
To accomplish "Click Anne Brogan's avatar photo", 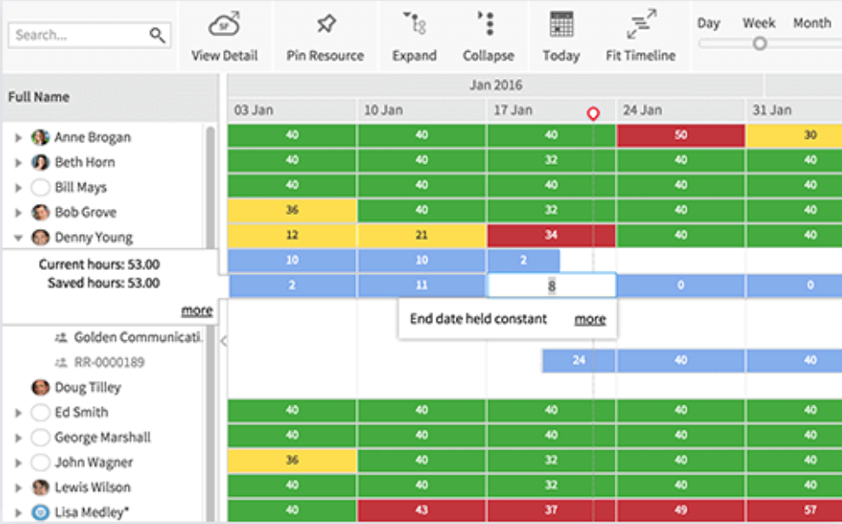I will 40,137.
